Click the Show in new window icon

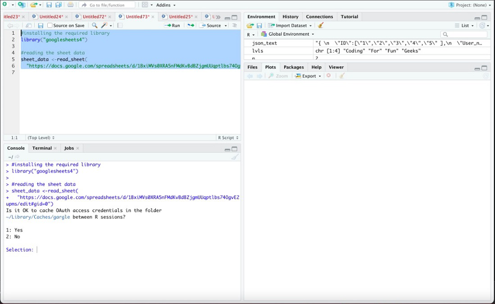[x=28, y=26]
